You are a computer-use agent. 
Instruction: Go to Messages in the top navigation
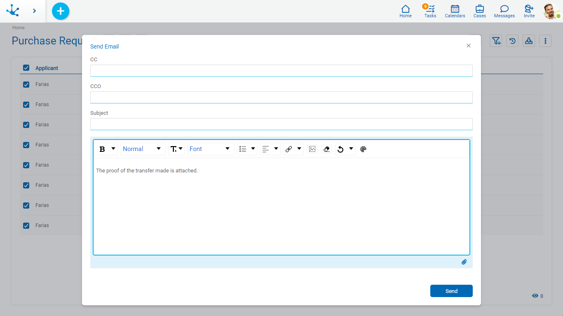504,11
